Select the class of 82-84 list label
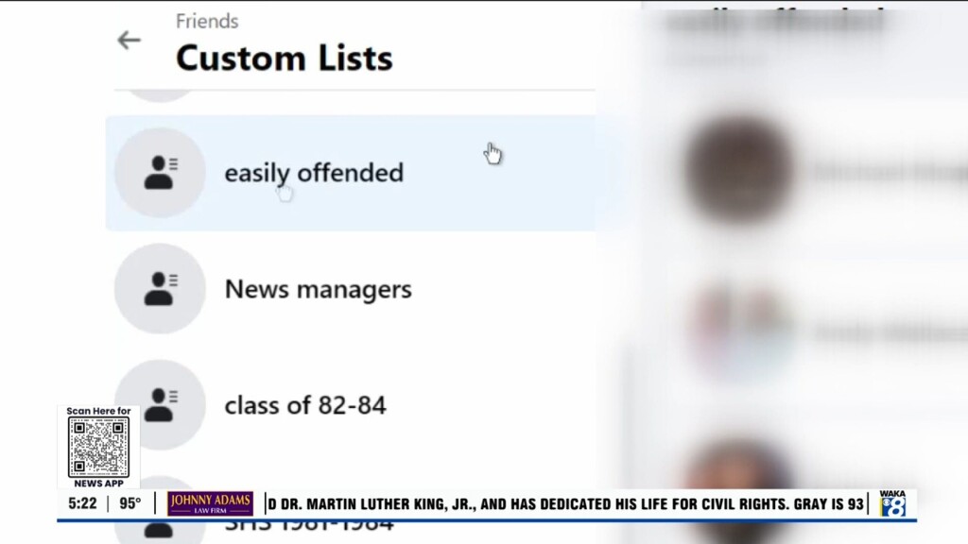Image resolution: width=968 pixels, height=544 pixels. [305, 405]
